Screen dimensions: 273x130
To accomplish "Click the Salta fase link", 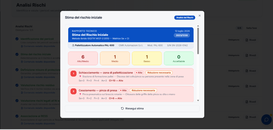I will 251,28.
